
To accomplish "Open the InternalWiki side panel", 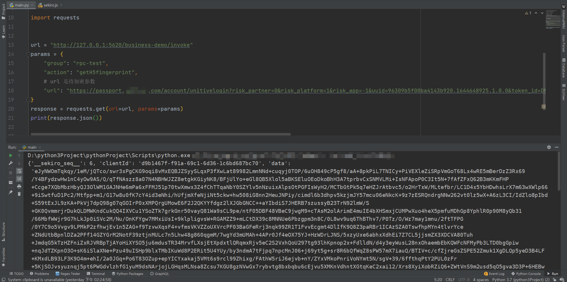I will [563, 17].
